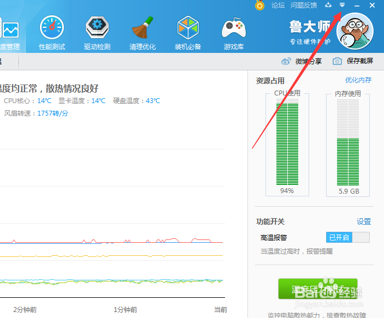Click the Weibo logo icon
Viewport: 384px width, 318px height.
[286, 61]
